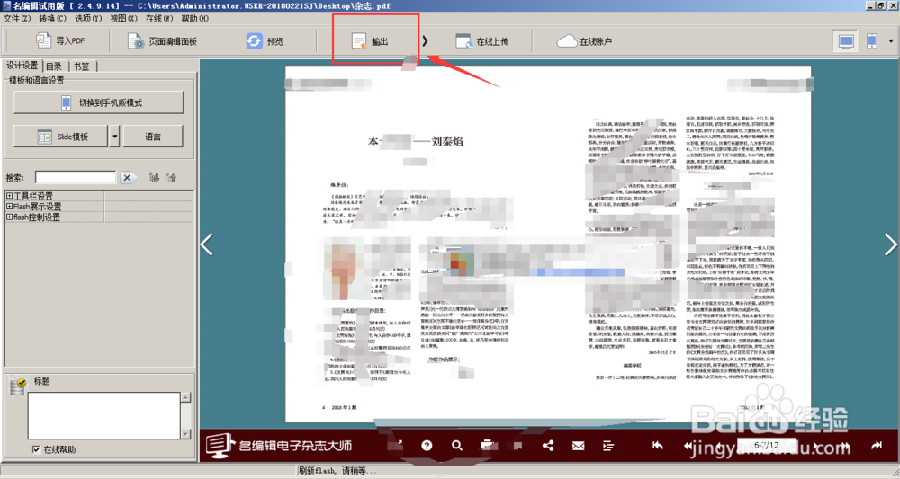This screenshot has height=479, width=900.
Task: Click the 输出 output toolbar button
Action: pyautogui.click(x=370, y=41)
